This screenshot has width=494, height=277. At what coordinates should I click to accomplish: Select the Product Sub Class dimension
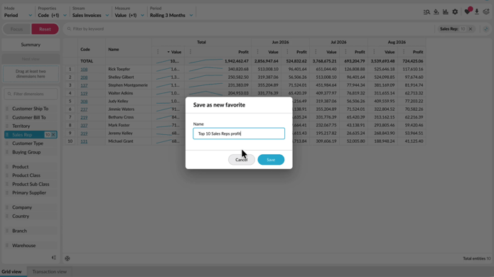(31, 184)
